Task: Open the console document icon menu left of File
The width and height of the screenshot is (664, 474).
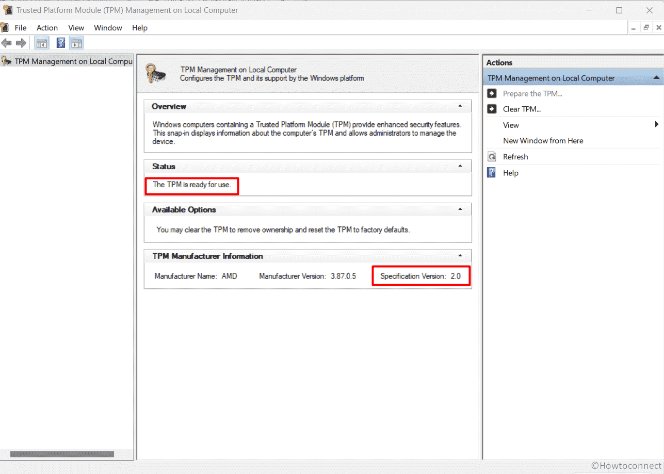Action: click(5, 27)
